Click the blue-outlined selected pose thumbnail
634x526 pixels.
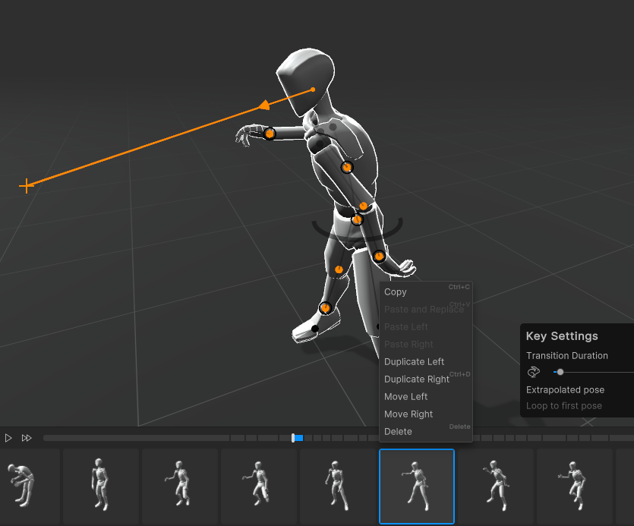[417, 487]
